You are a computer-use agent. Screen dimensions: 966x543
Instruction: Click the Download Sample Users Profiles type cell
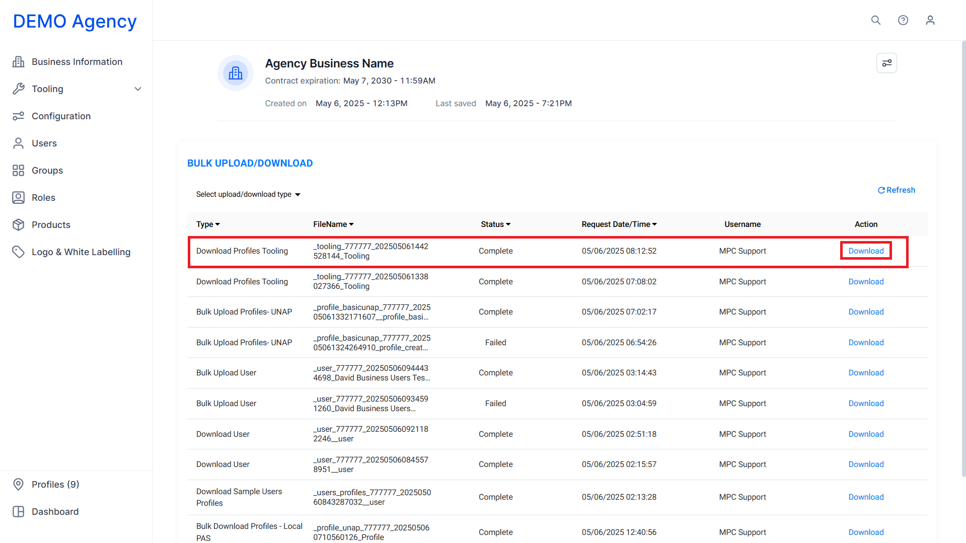[239, 497]
